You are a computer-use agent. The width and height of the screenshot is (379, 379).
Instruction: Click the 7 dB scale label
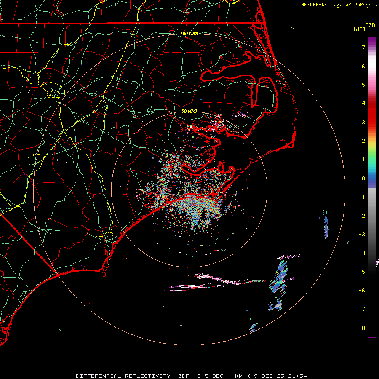tap(363, 47)
